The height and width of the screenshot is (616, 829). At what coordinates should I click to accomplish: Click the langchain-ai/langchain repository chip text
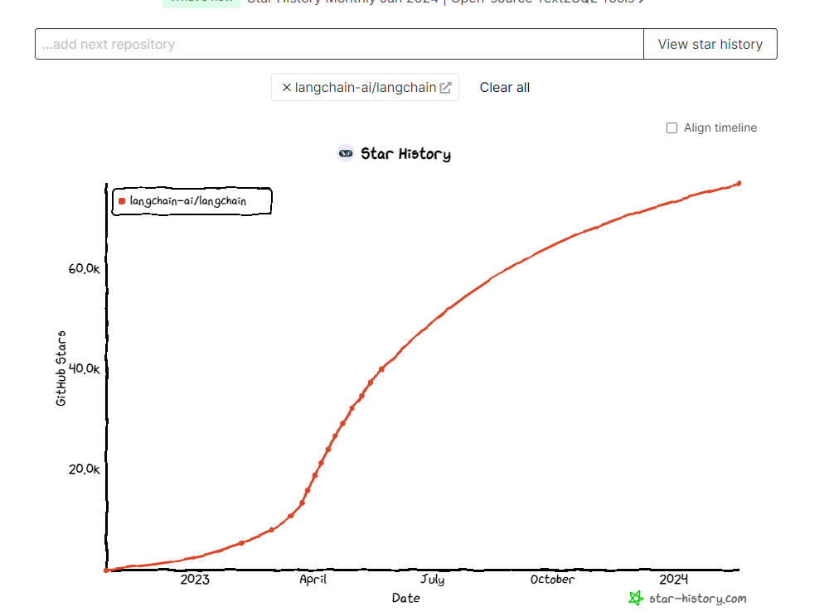366,87
